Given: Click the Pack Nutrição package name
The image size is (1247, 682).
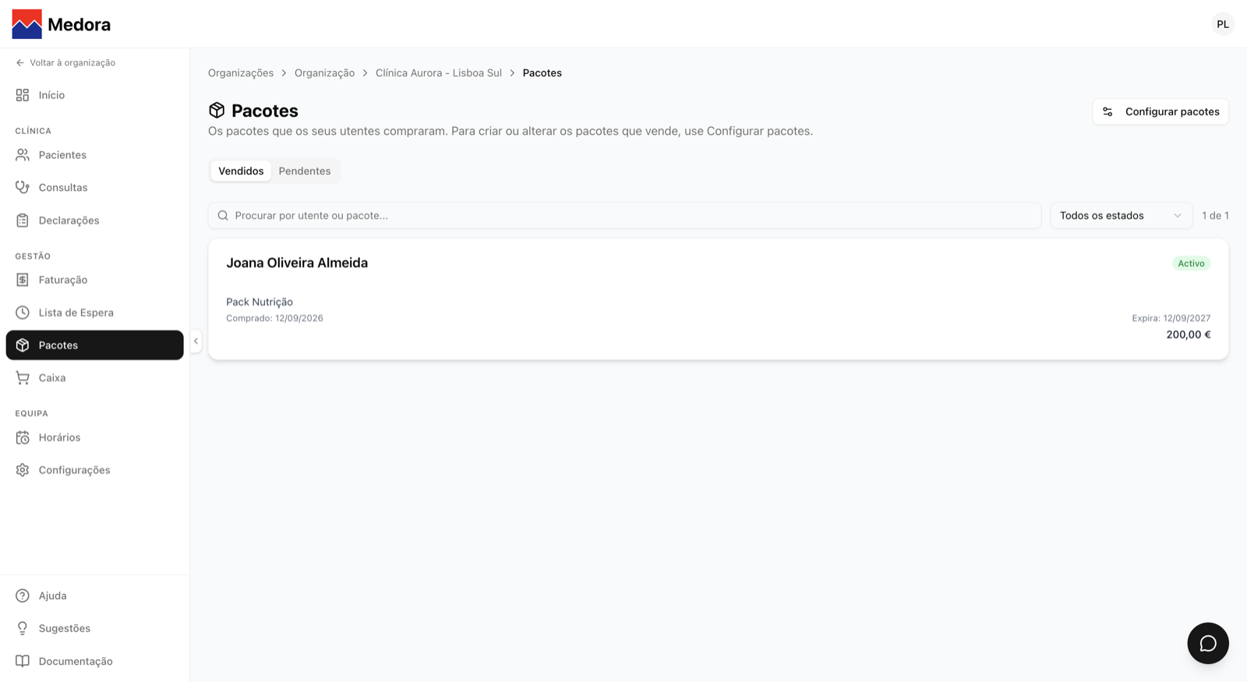Looking at the screenshot, I should click(260, 302).
